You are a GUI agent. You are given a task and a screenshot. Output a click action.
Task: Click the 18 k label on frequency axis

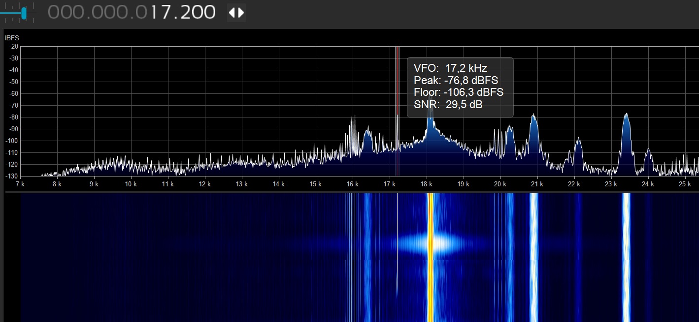426,184
